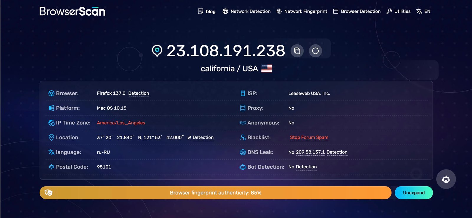
Task: Click the America/Los_Angeles time zone value
Action: click(121, 123)
